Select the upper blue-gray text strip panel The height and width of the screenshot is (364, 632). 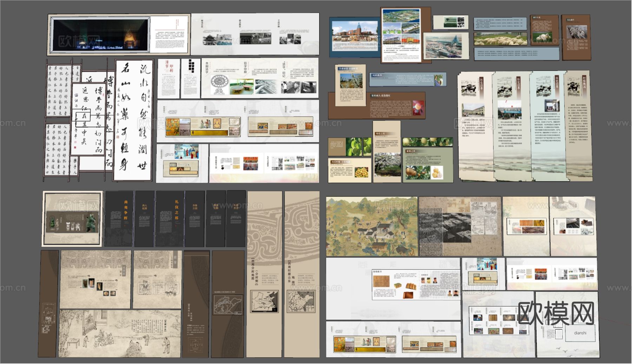[x=500, y=24]
